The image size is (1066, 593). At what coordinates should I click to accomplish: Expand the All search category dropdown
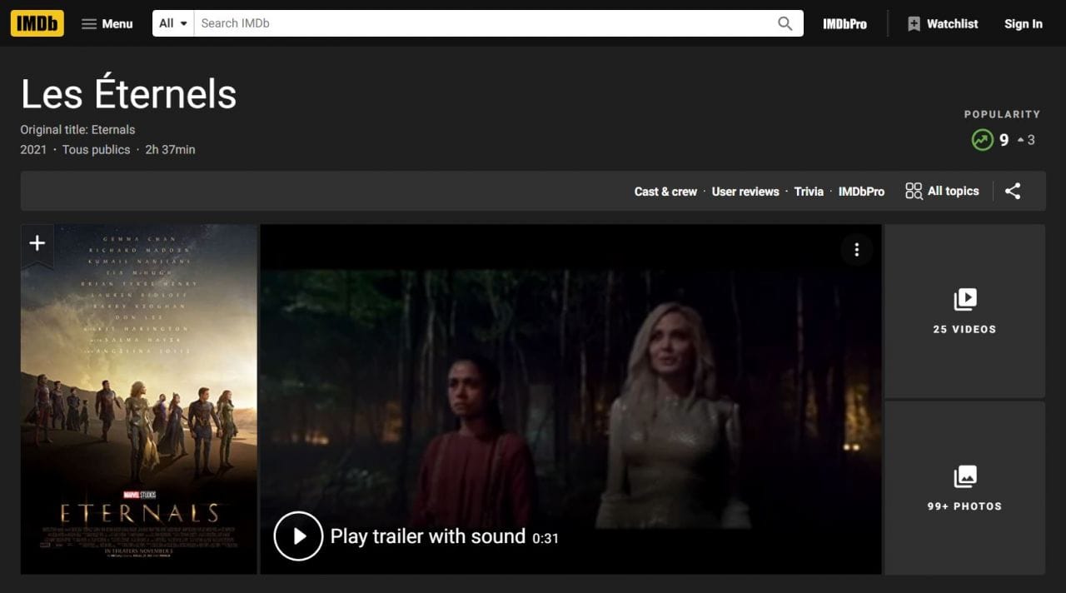click(x=173, y=23)
